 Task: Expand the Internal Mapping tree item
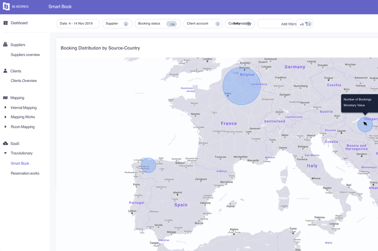point(5,108)
